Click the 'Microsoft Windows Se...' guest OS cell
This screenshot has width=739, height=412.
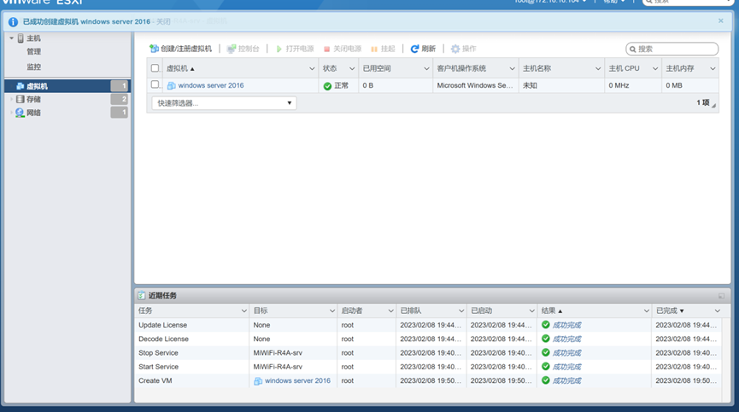(x=475, y=85)
